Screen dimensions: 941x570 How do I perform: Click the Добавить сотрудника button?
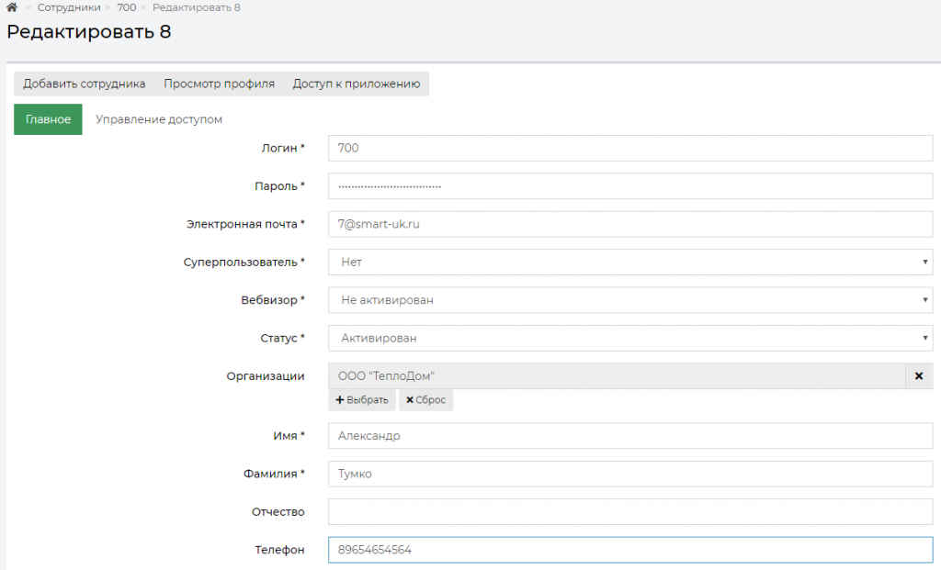(85, 84)
